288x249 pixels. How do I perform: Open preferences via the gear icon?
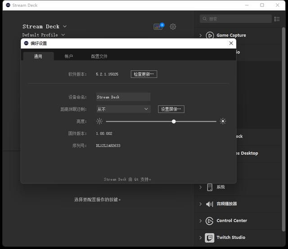pos(173,27)
